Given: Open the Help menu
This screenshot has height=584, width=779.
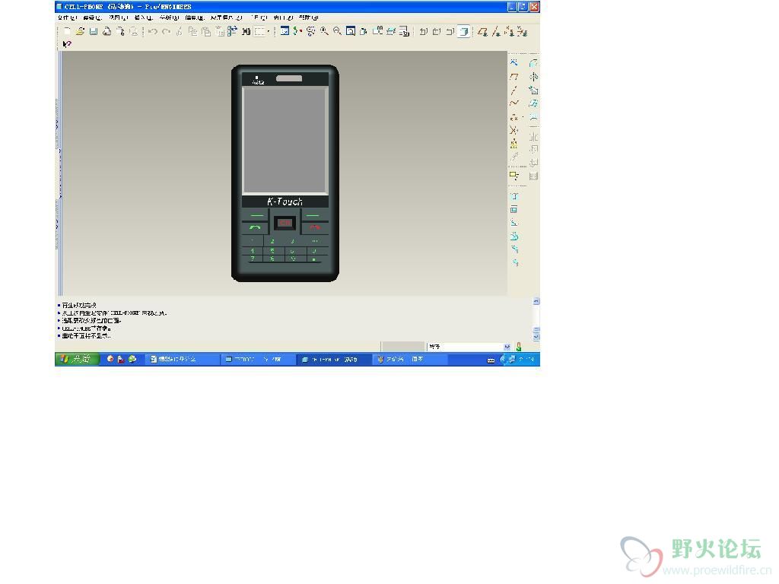Looking at the screenshot, I should click(309, 17).
